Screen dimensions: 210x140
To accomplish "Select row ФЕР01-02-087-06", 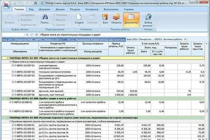I will (x=103, y=95).
